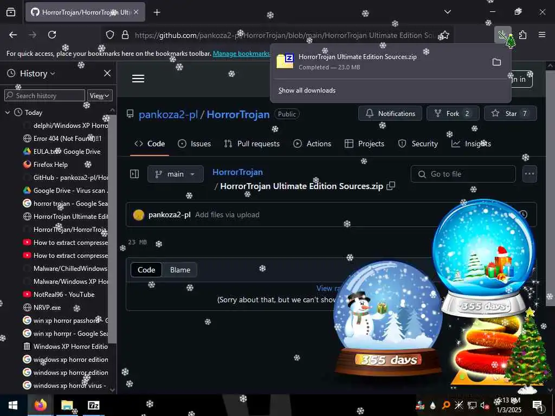Open Firefox from the taskbar

pyautogui.click(x=41, y=405)
